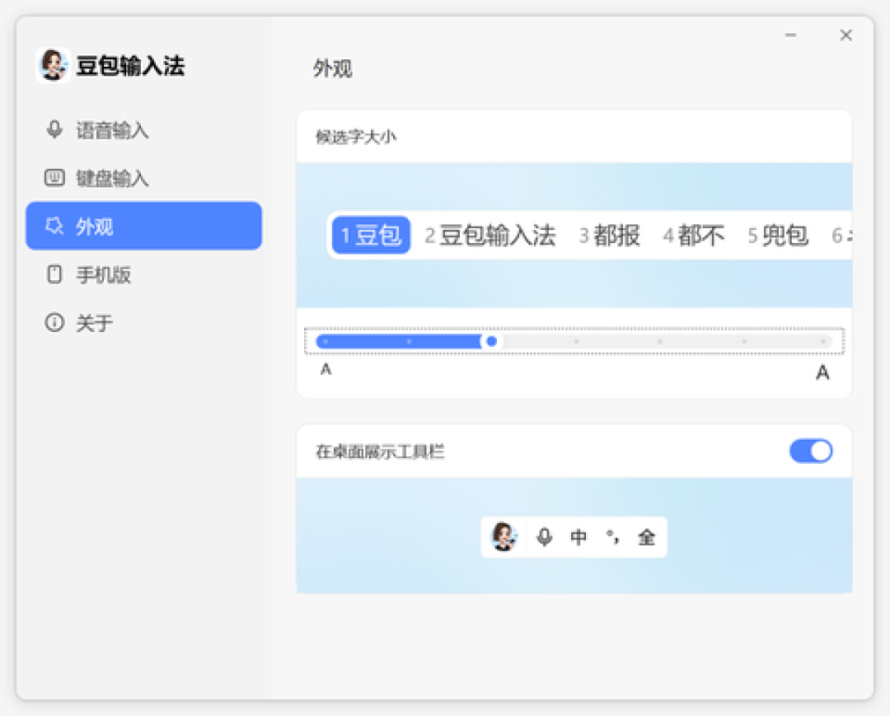The image size is (890, 716).
Task: Click the 外观 page heading
Action: click(x=333, y=68)
